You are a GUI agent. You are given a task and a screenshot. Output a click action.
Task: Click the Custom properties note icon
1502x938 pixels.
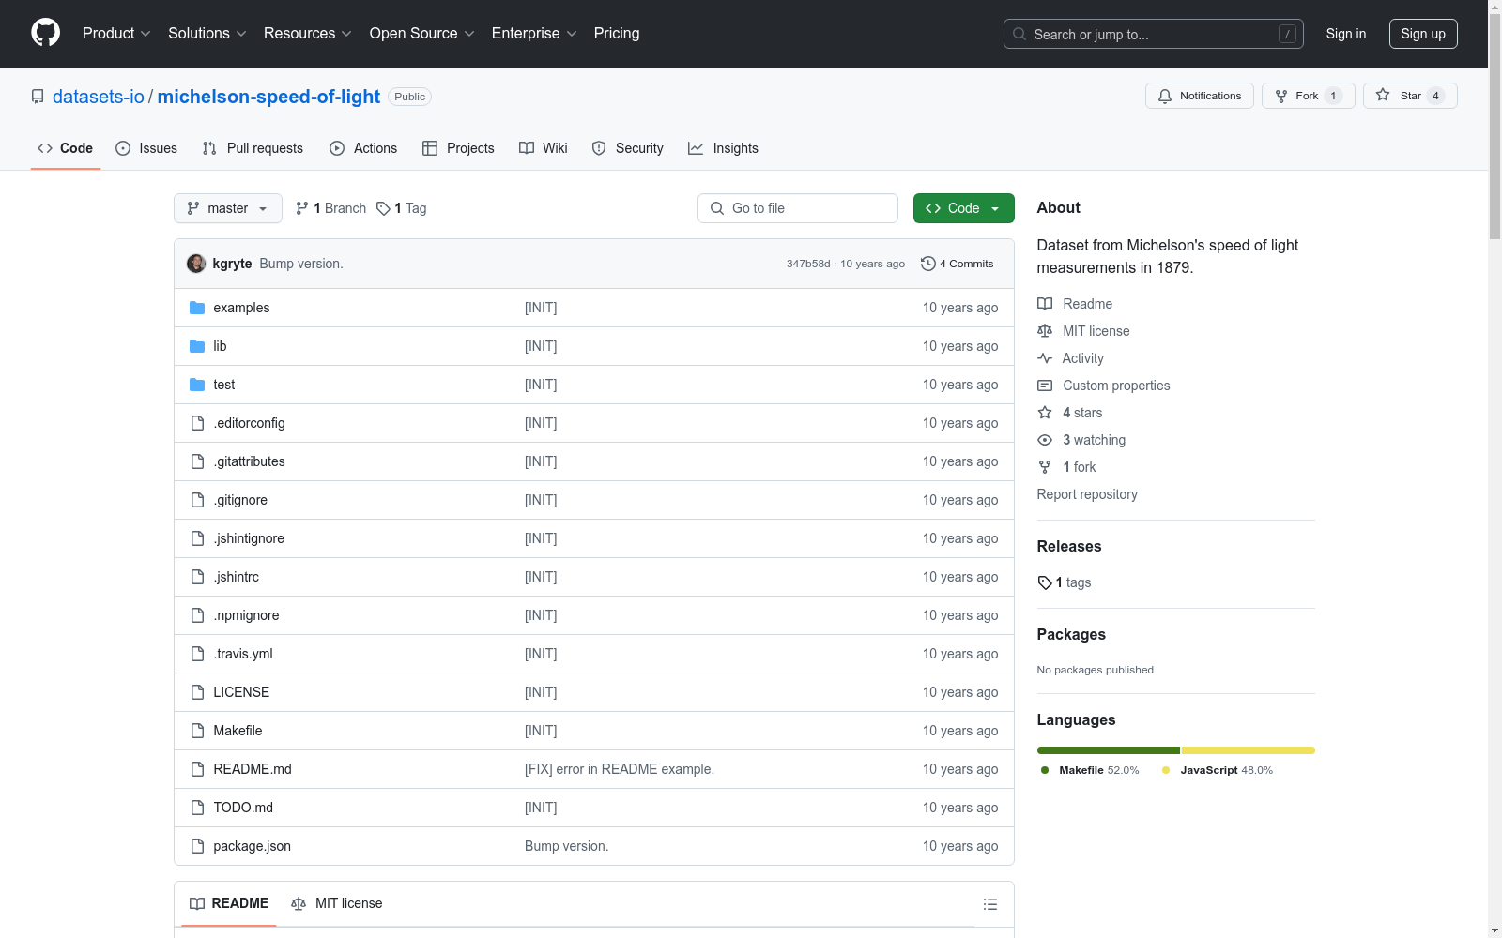point(1045,386)
